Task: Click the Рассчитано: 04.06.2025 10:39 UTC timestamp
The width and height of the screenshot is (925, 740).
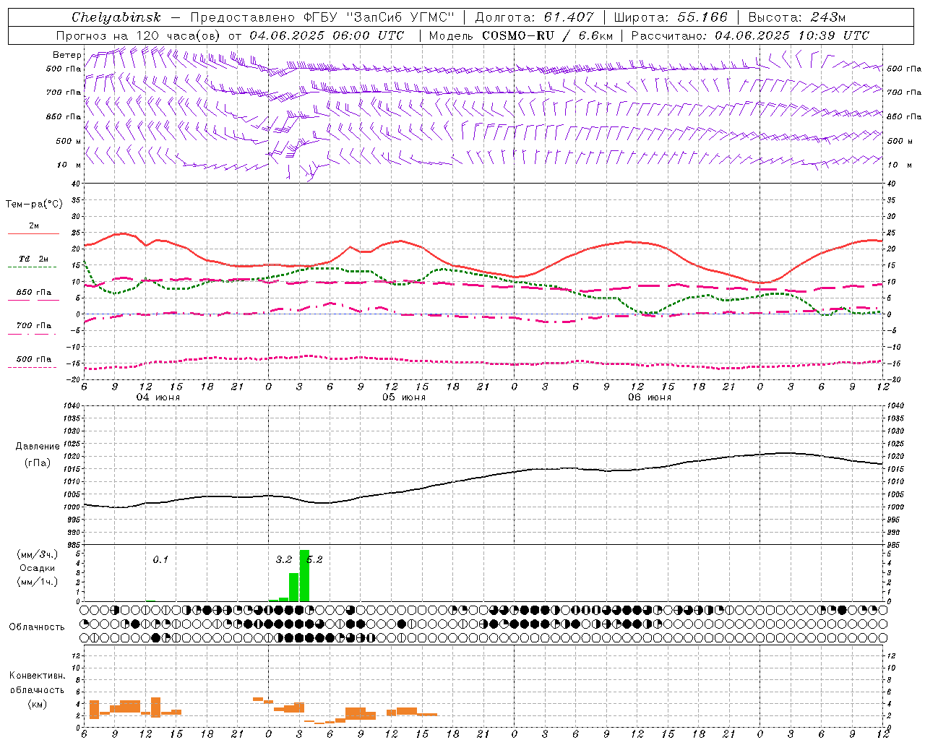Action: [x=750, y=35]
